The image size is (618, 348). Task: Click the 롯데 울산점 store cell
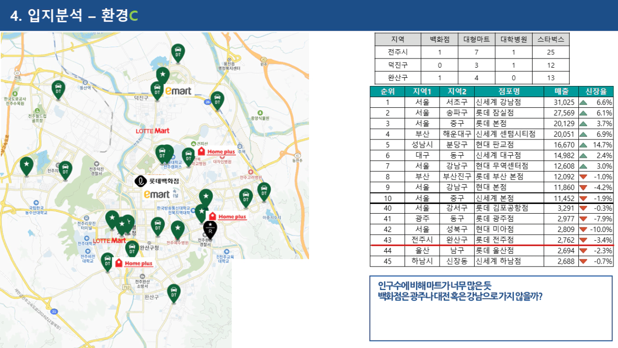coord(509,251)
